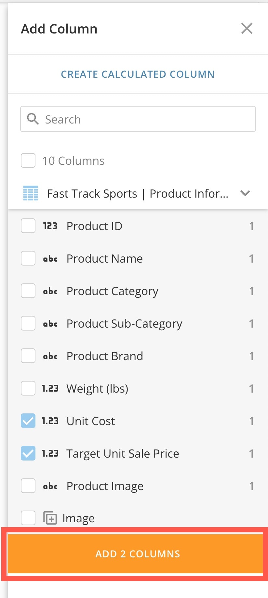Click the magnifier search icon
The height and width of the screenshot is (598, 268).
coord(33,119)
